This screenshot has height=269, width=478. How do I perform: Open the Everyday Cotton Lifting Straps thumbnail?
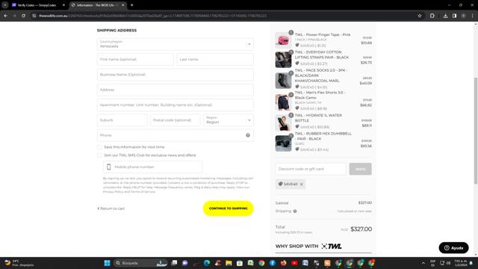(283, 60)
